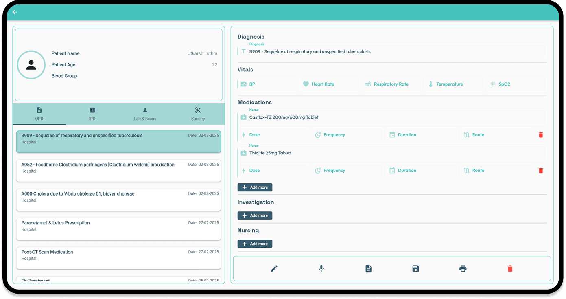This screenshot has width=566, height=299.
Task: Add more under Investigation section
Action: 255,215
